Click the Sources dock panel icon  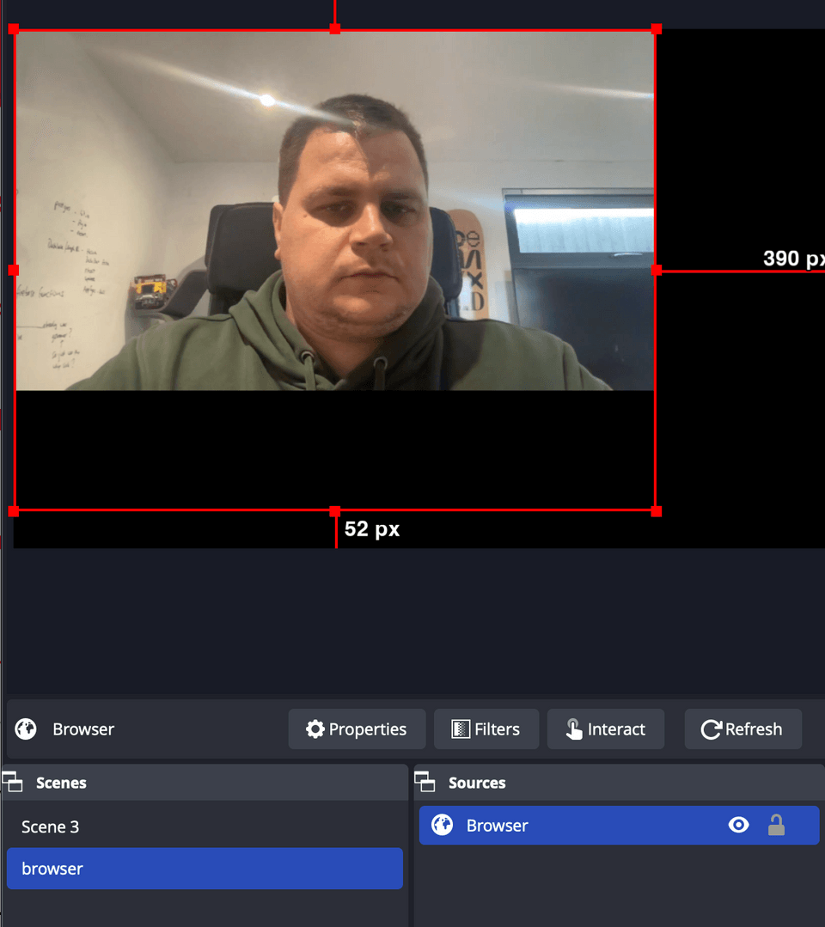[425, 782]
